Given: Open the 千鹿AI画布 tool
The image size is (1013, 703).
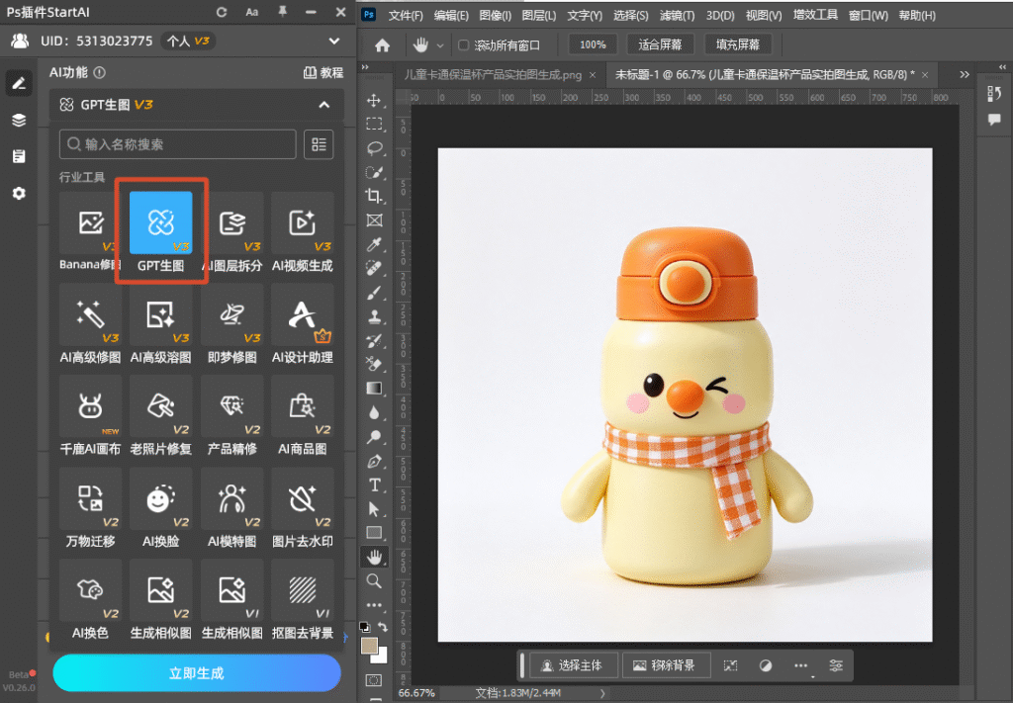Looking at the screenshot, I should 90,416.
